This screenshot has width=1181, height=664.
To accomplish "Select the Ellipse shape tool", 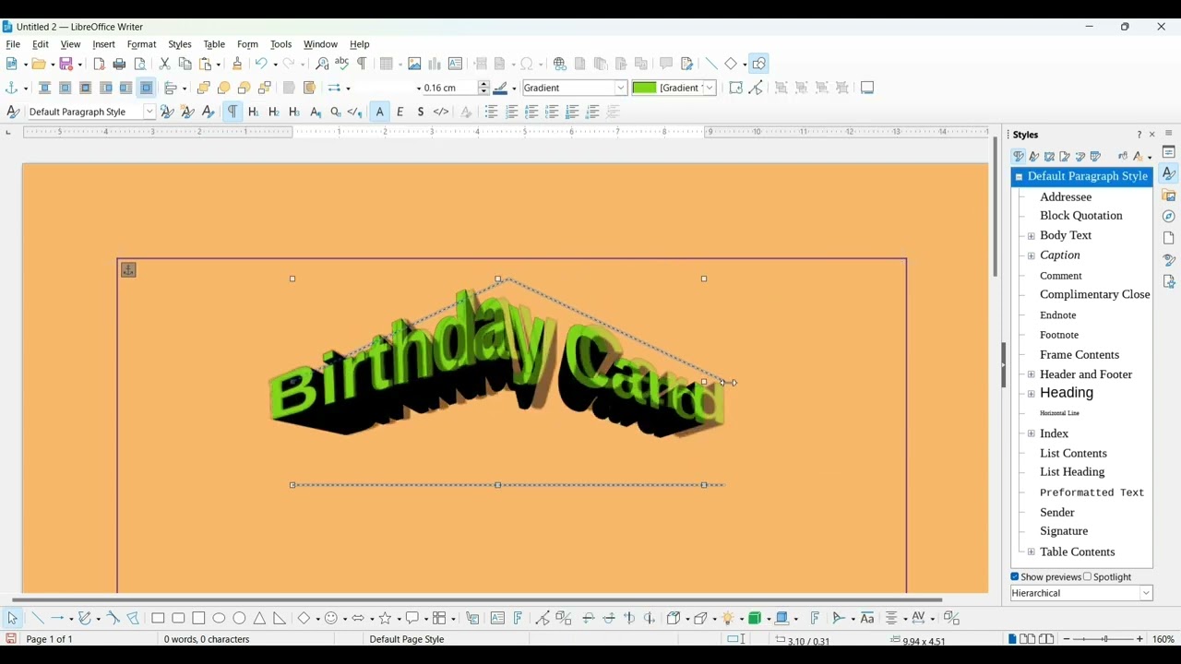I will [x=219, y=618].
